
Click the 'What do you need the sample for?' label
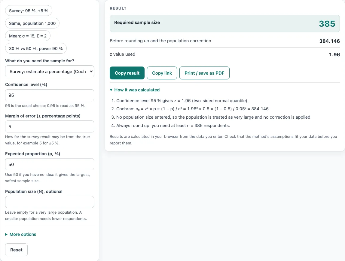[x=40, y=61]
